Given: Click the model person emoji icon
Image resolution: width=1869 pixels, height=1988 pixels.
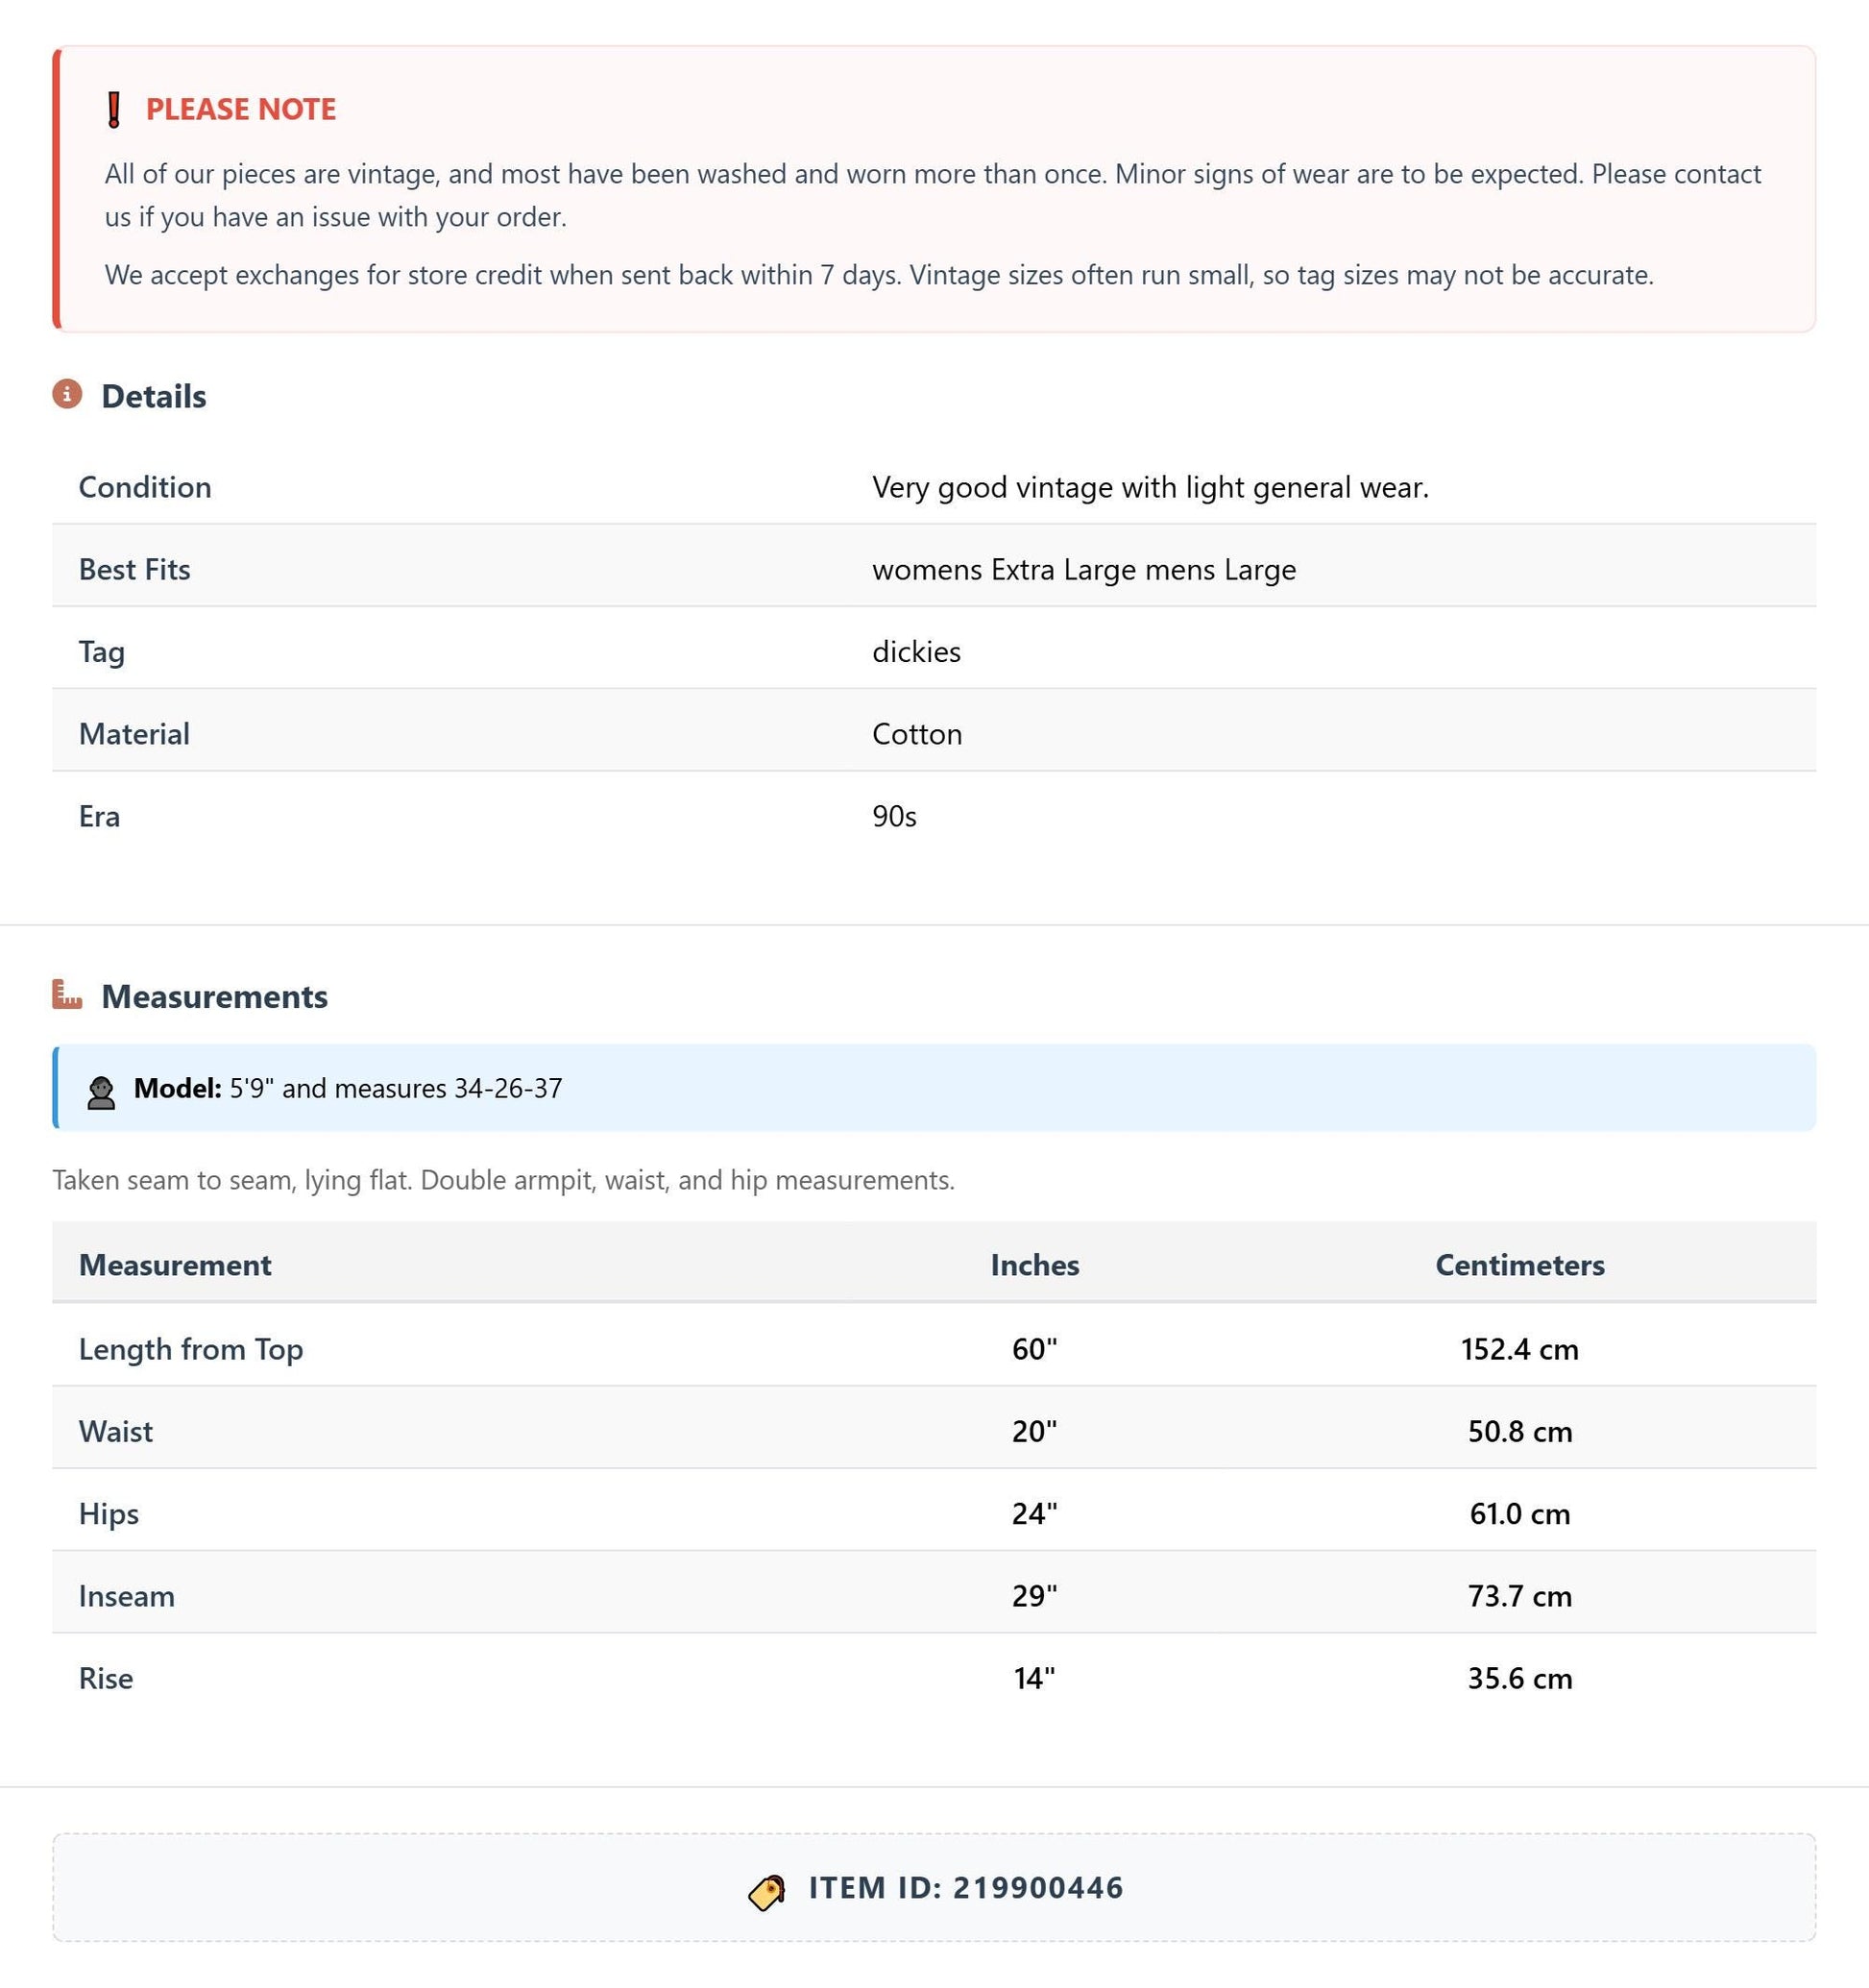Looking at the screenshot, I should [101, 1091].
